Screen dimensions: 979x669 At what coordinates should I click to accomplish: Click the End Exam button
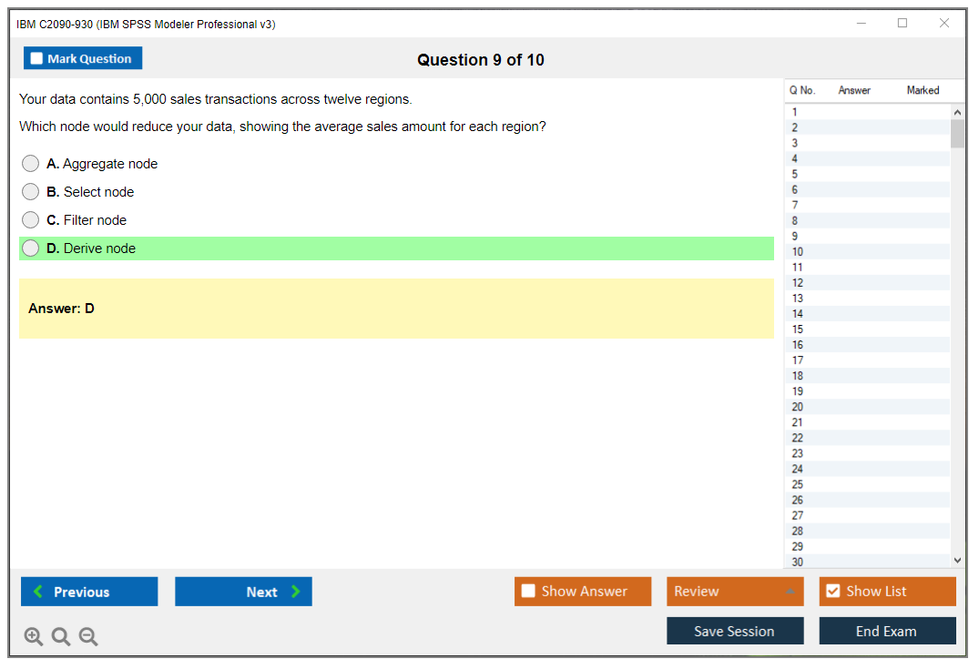click(x=887, y=631)
